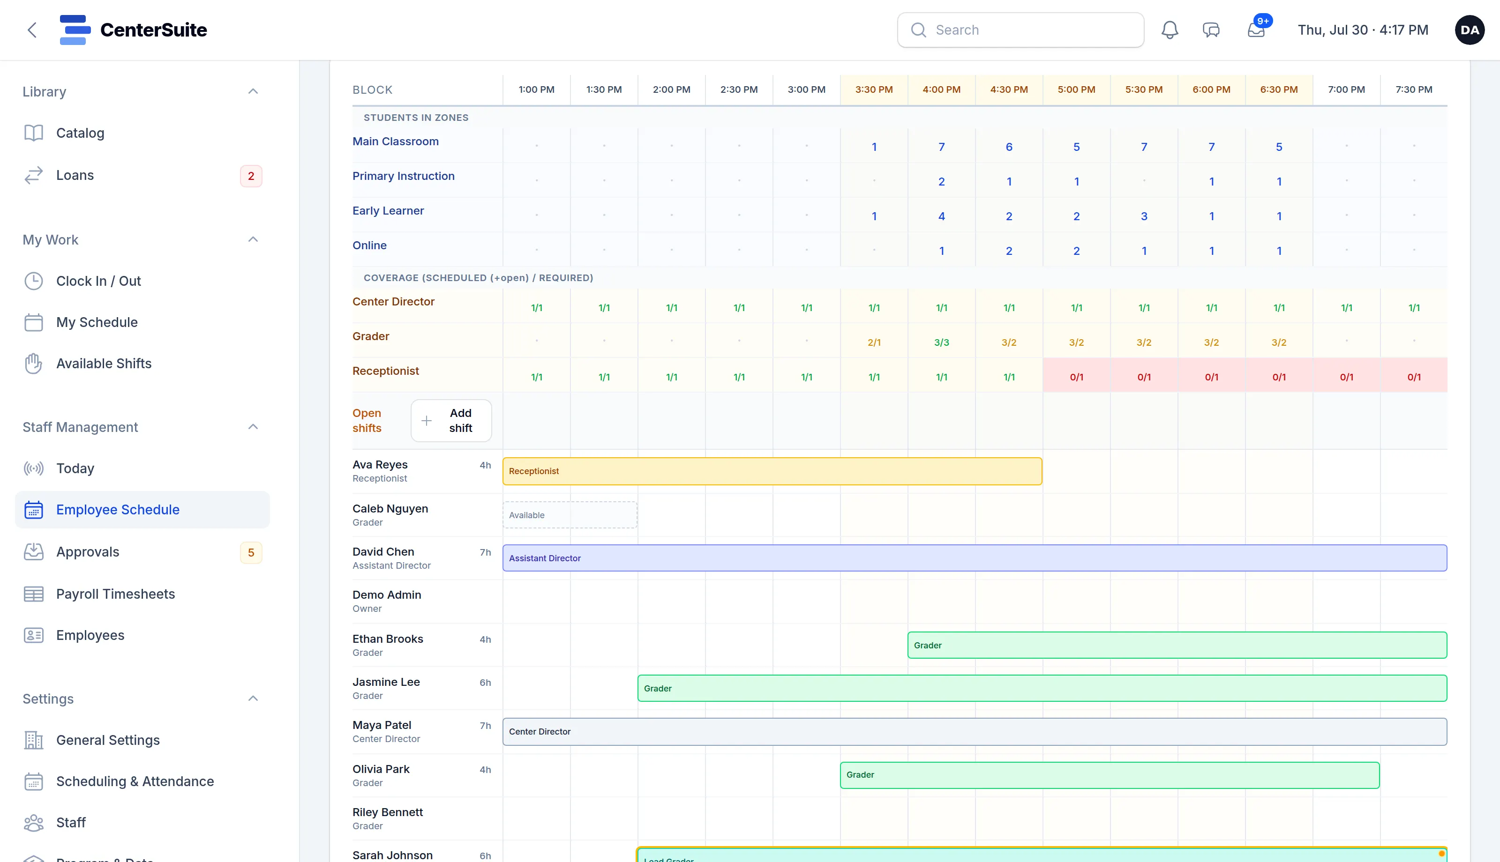Collapse the Settings section

click(253, 699)
